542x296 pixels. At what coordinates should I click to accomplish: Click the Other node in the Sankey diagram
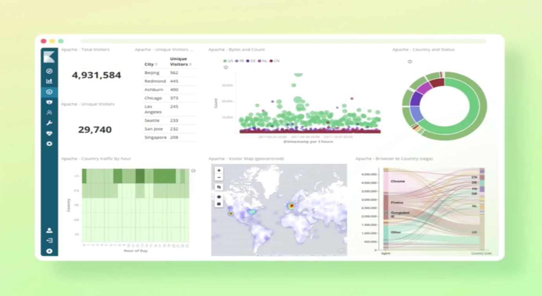tap(386, 233)
